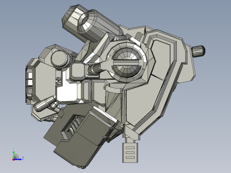Viewport: 231px width, 173px height.
Task: Select the knurled knob on the model's right side
Action: [x=198, y=51]
